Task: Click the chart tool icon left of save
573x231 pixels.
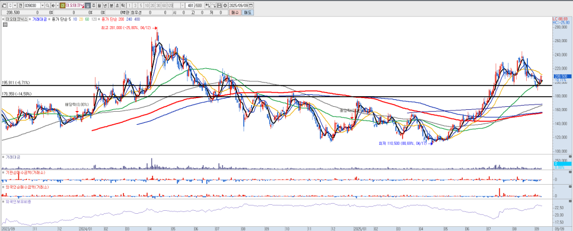Action: [x=214, y=5]
